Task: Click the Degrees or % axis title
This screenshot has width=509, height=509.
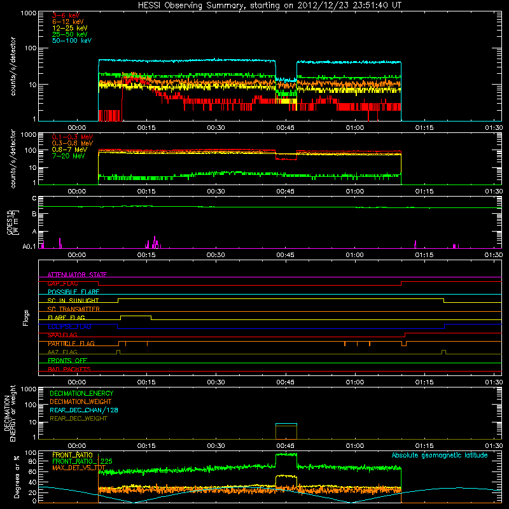Action: 17,477
